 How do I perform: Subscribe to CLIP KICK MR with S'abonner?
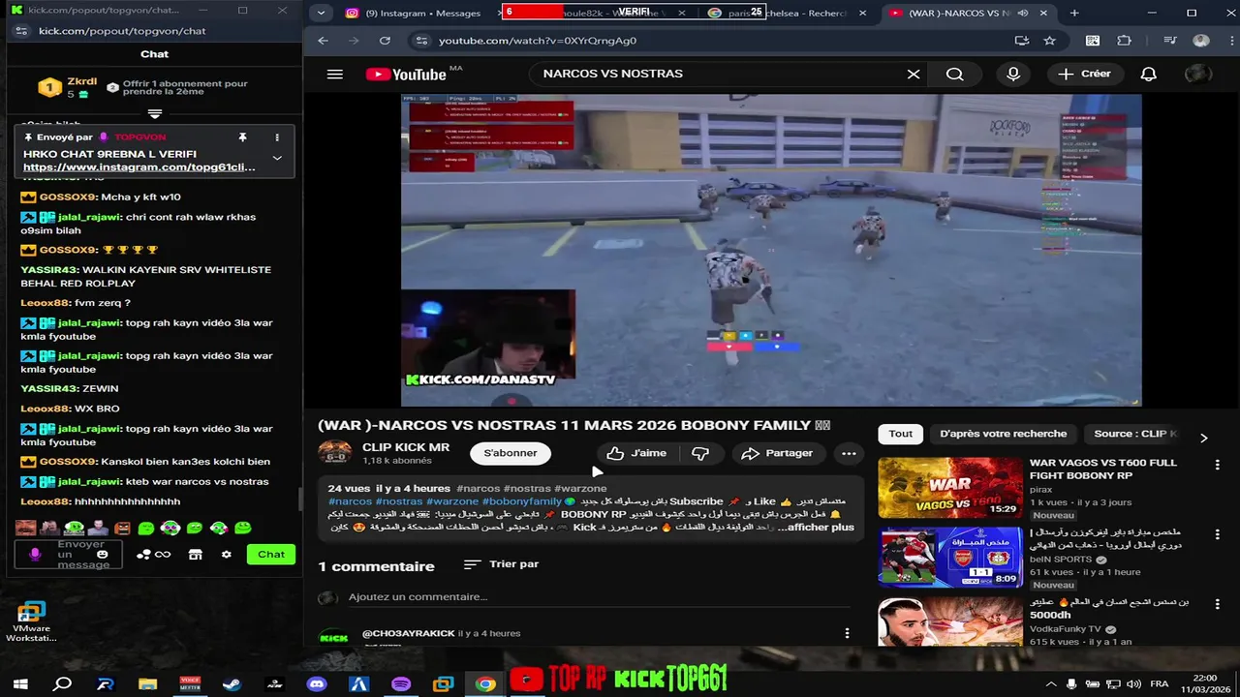[x=511, y=453]
